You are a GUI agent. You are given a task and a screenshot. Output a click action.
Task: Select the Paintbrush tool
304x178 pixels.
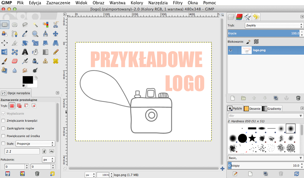click(x=4, y=61)
